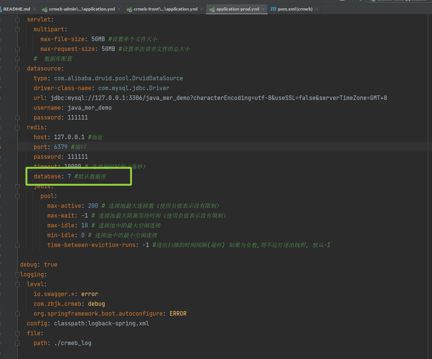Viewport: 432px width, 359px height.
Task: Click the Spring icon on crmeb-admin tab
Action: coord(45,9)
